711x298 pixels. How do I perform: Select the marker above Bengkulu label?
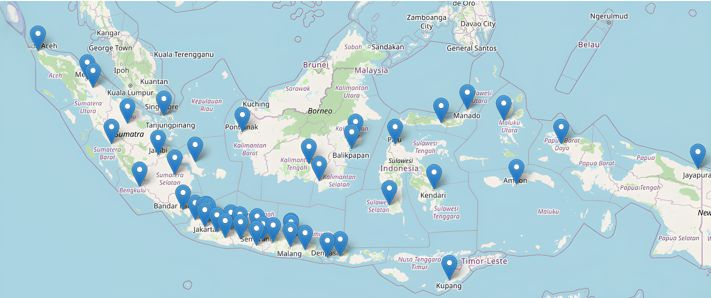(139, 172)
